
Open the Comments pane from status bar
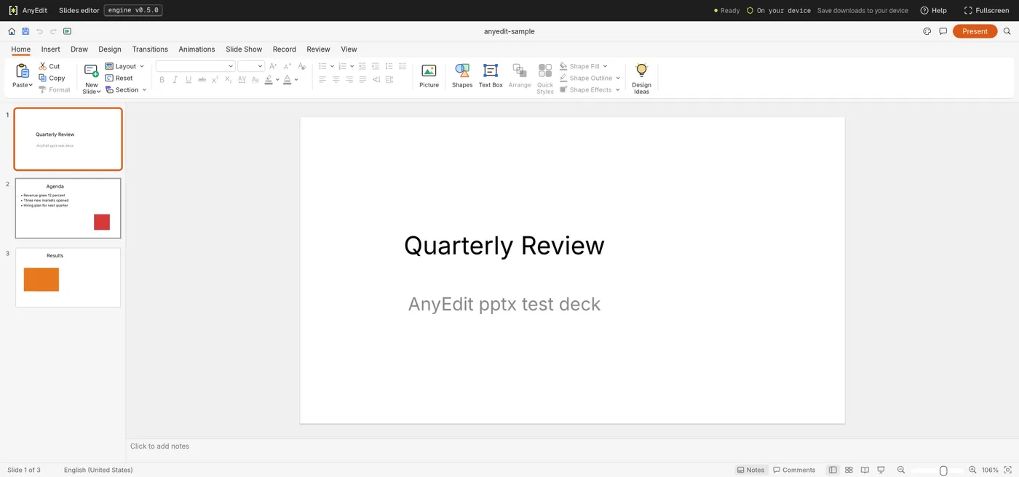pyautogui.click(x=794, y=470)
